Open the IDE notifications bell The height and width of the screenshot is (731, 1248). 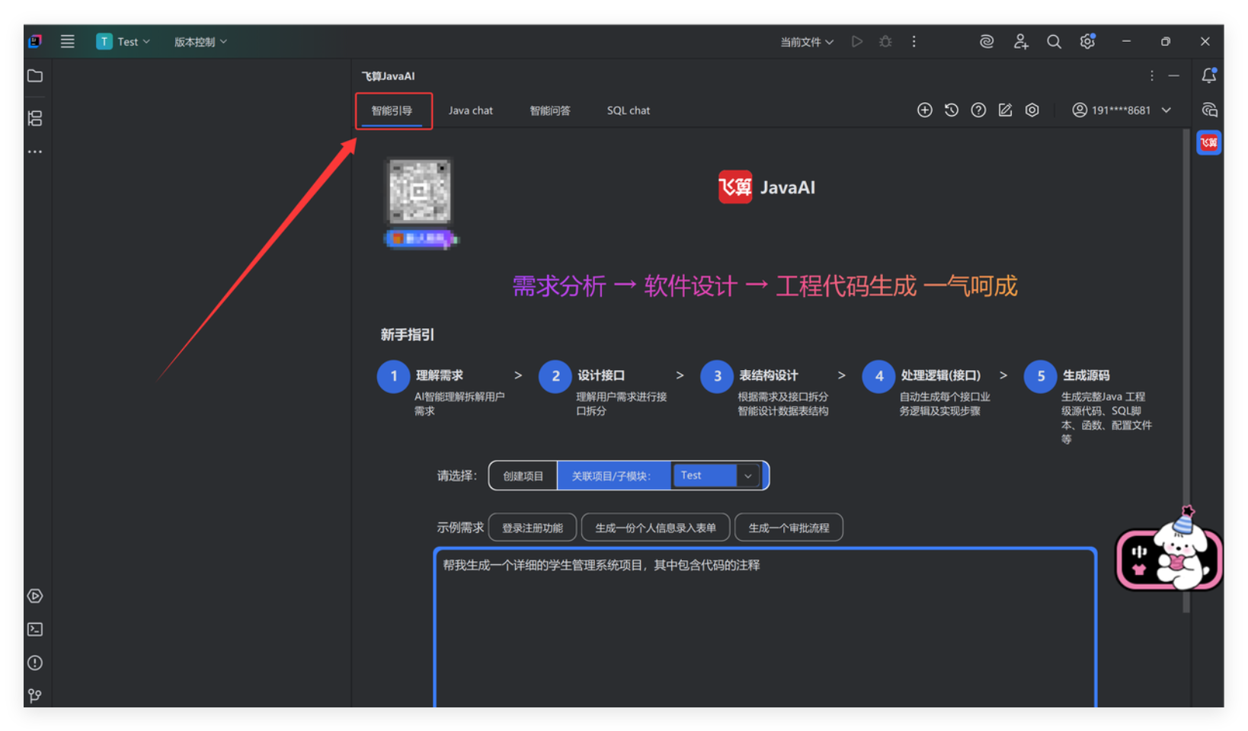(x=1208, y=76)
